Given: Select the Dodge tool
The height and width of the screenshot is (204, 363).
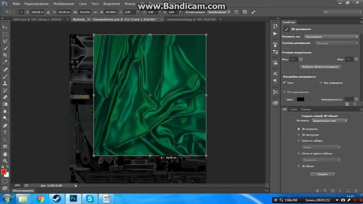Looking at the screenshot, I should click(5, 118).
